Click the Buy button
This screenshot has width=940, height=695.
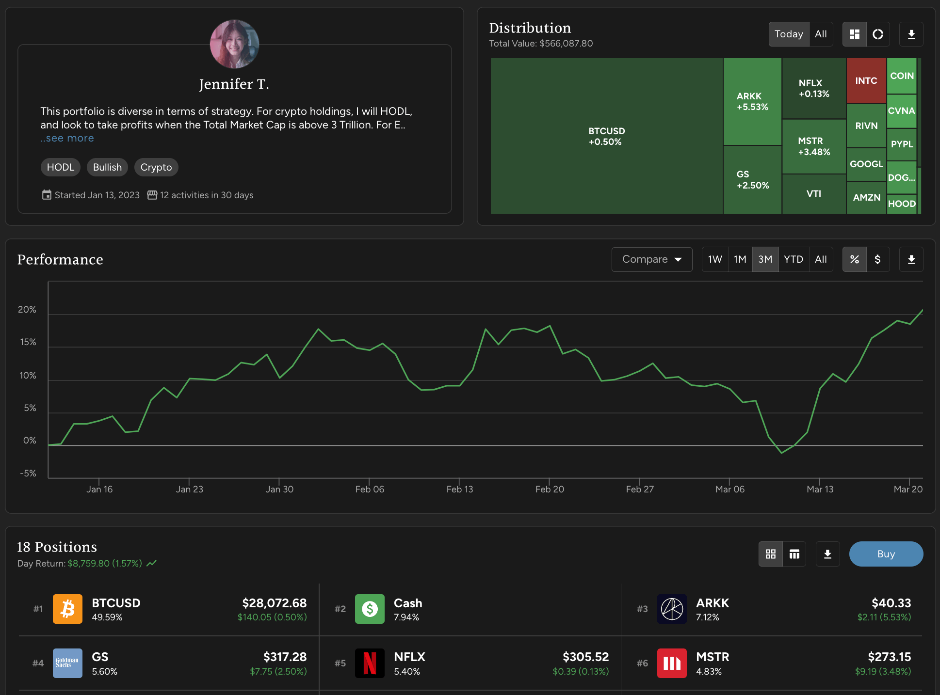click(x=886, y=554)
